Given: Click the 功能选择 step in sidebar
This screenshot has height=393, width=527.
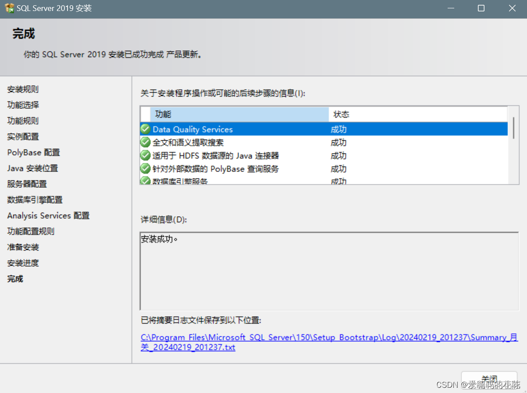Looking at the screenshot, I should point(23,105).
